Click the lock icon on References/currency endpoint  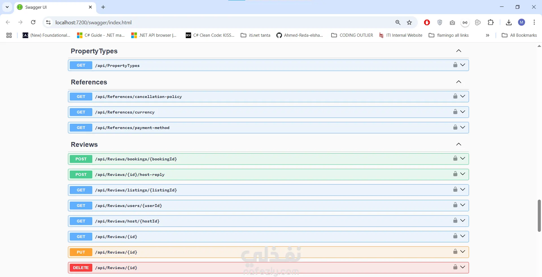click(x=455, y=112)
